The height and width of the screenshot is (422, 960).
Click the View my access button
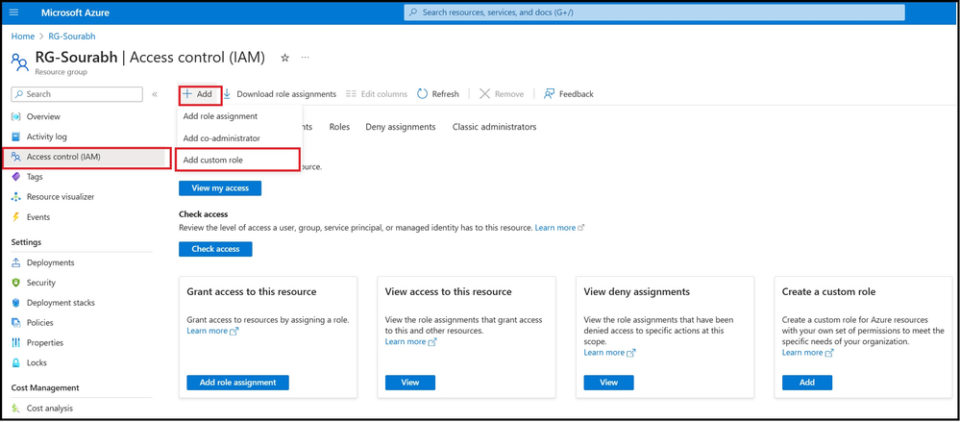[x=220, y=188]
